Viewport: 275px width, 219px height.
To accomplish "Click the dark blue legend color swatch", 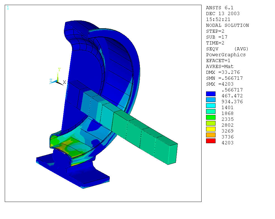I will pos(211,94).
